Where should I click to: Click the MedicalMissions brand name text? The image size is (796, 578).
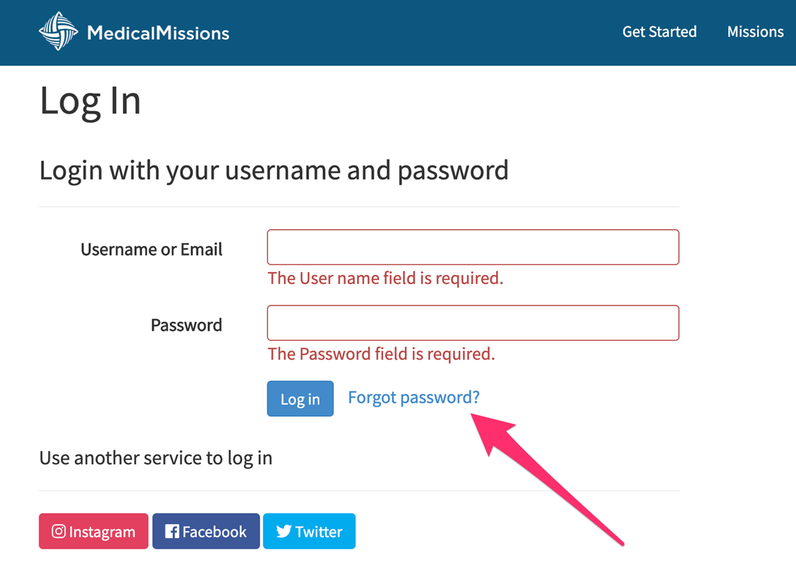[x=158, y=33]
